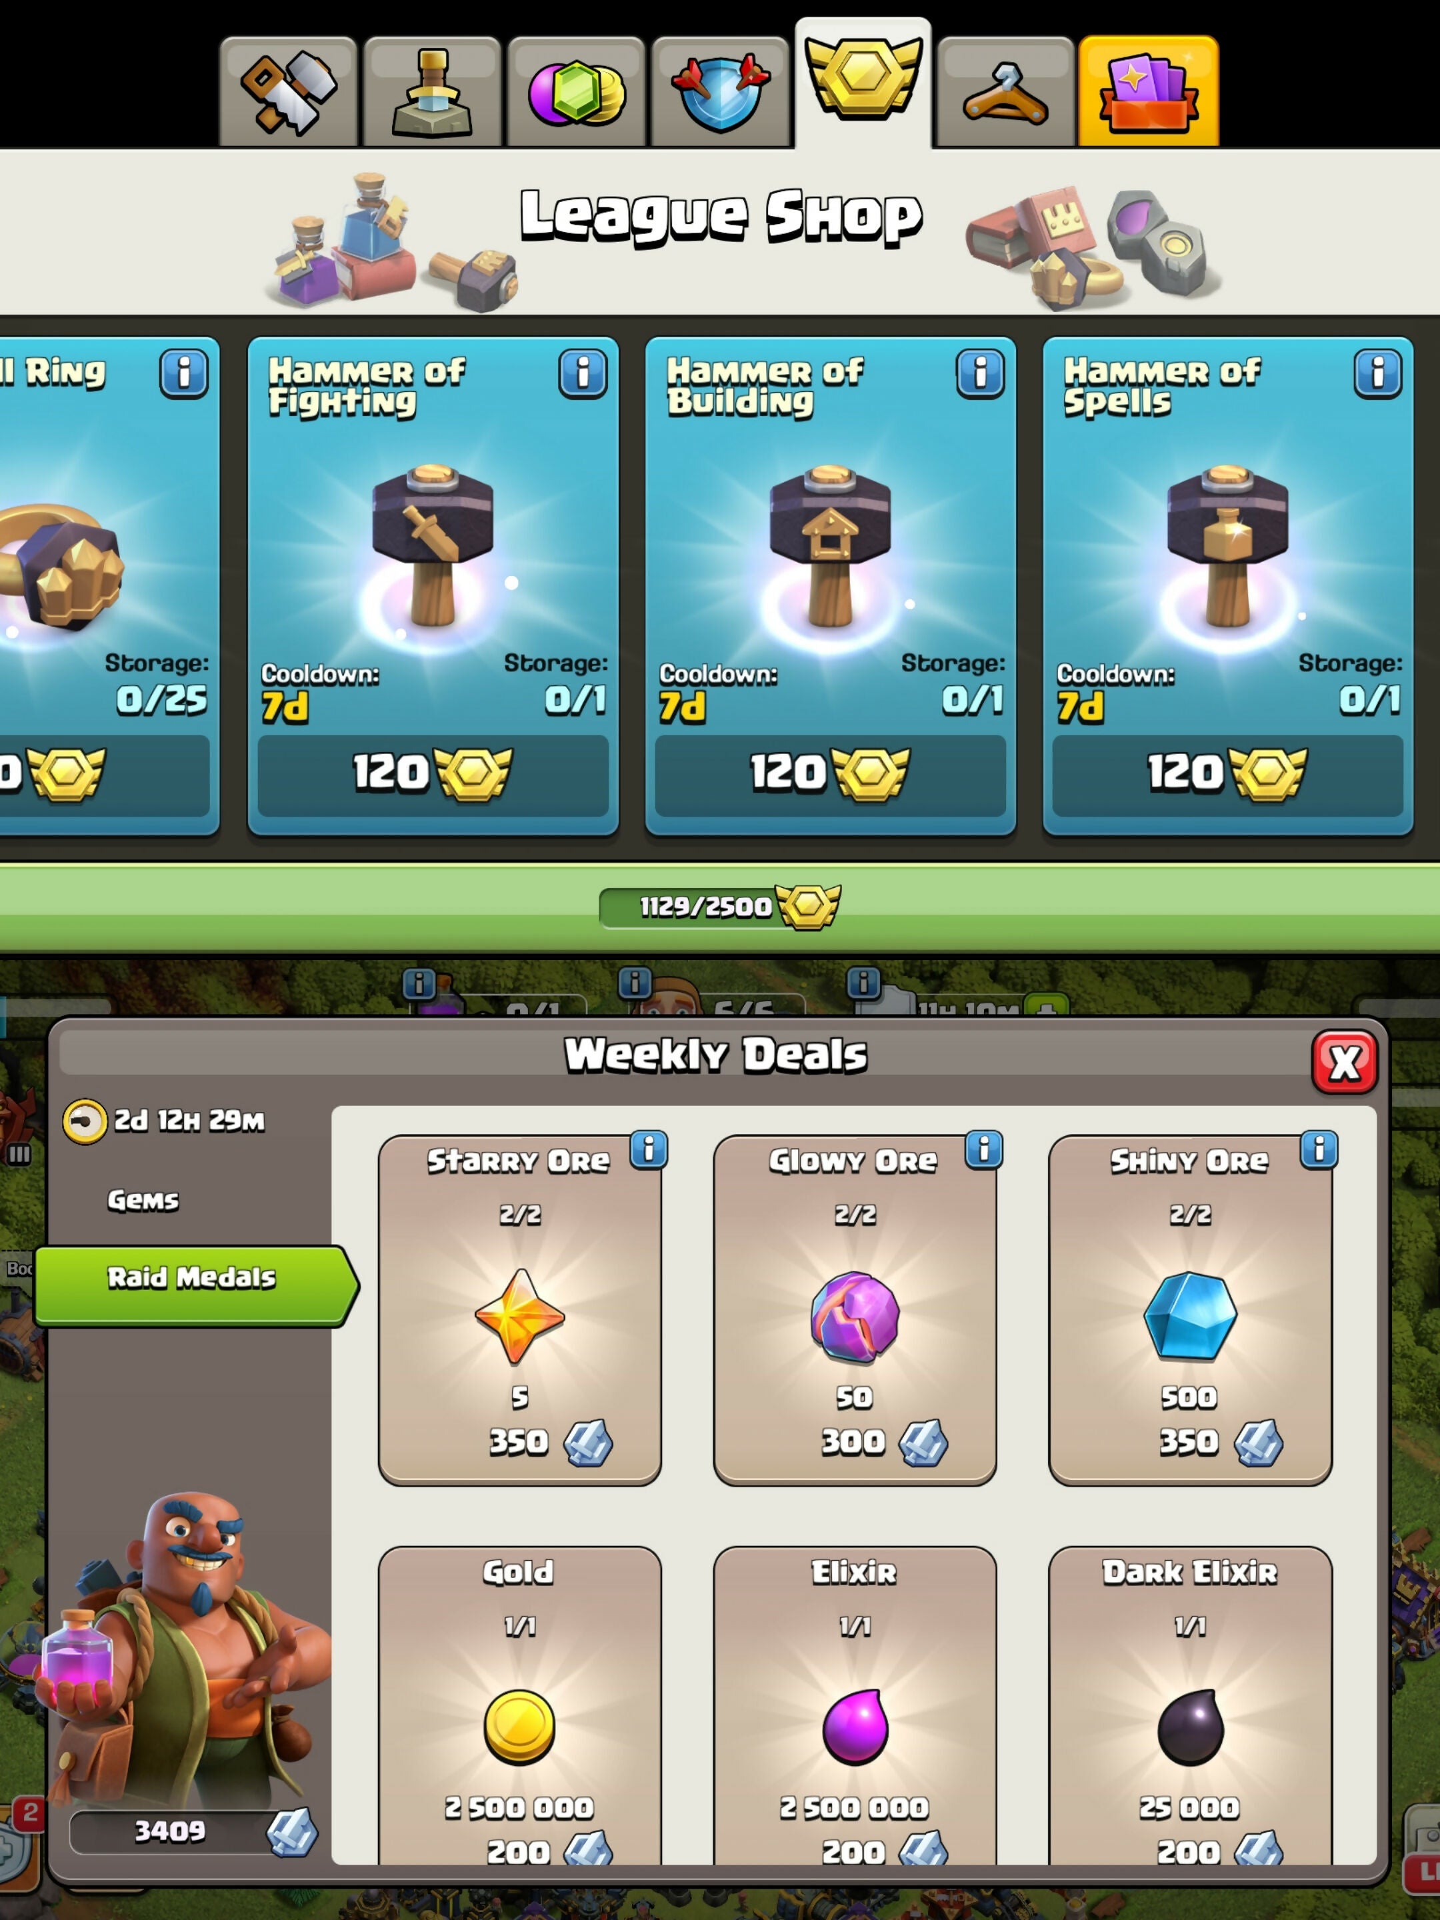Select the Raid Medals deals tab
This screenshot has height=1920, width=1440.
coord(196,1285)
